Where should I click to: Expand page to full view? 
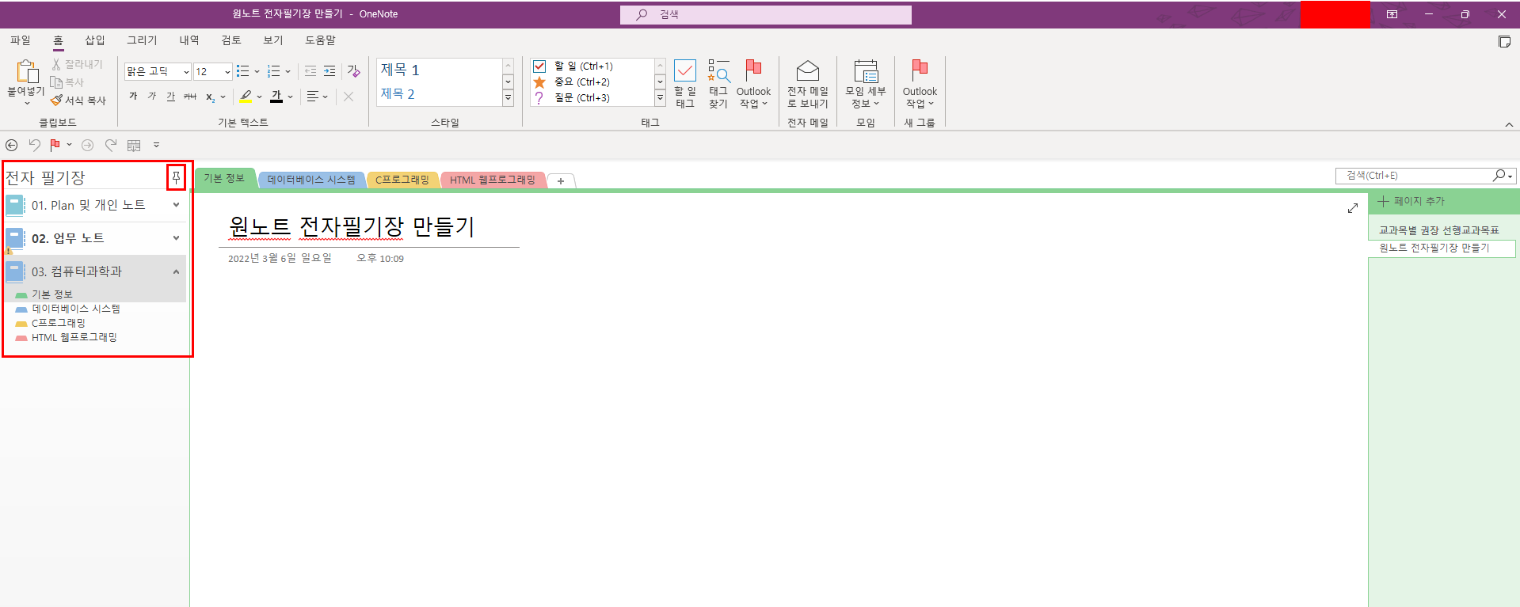(x=1353, y=208)
